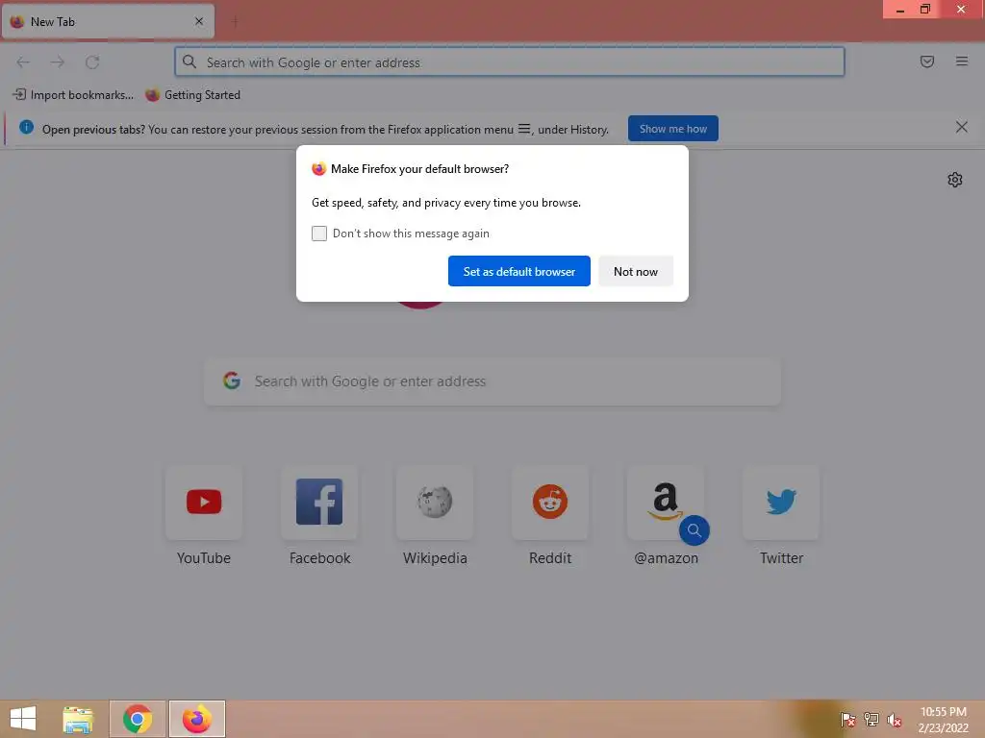Screen dimensions: 985x738
Task: Open a new tab with plus button
Action: click(x=235, y=22)
